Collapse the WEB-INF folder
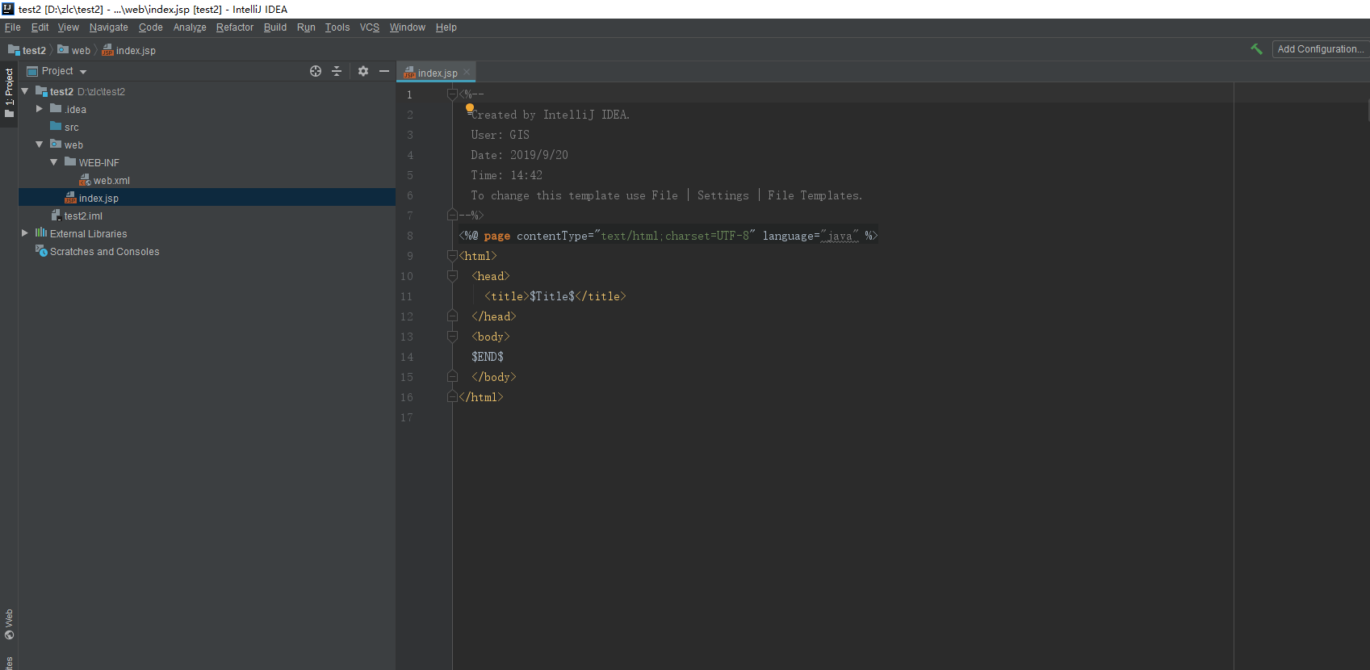This screenshot has height=670, width=1370. 54,162
